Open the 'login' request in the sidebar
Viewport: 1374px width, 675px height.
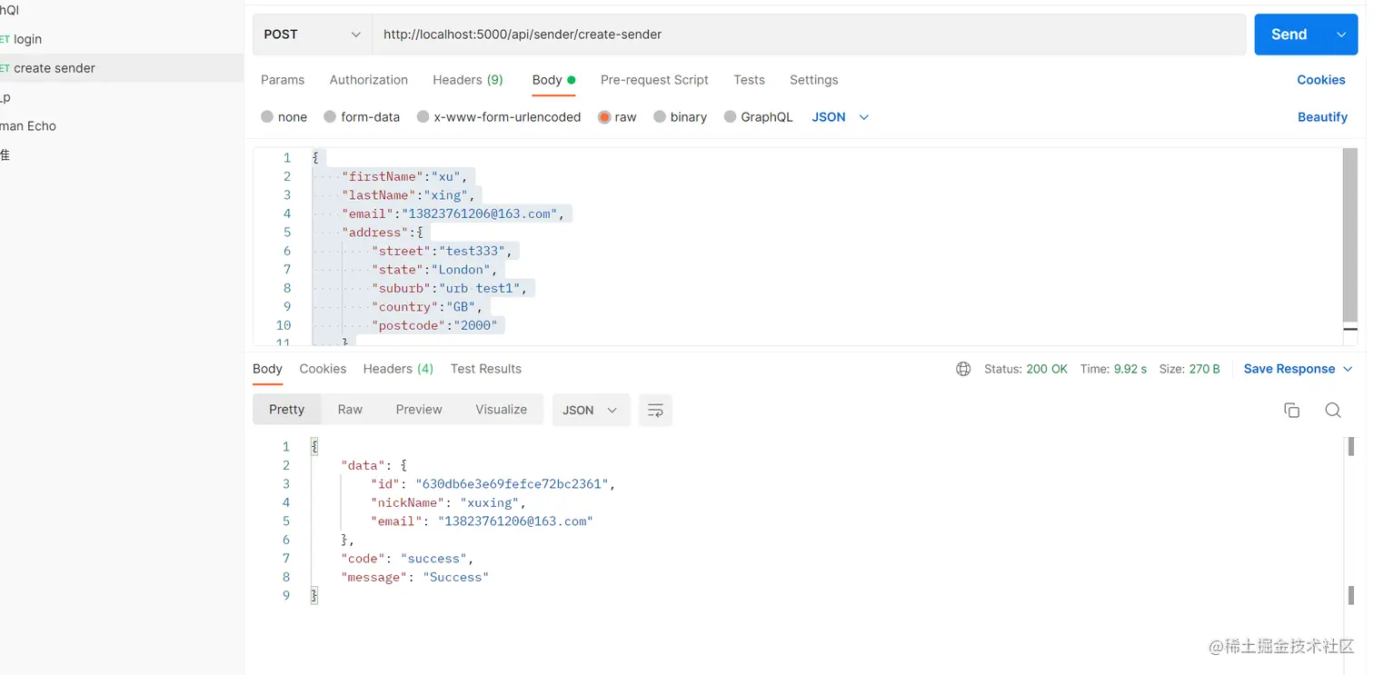[27, 39]
